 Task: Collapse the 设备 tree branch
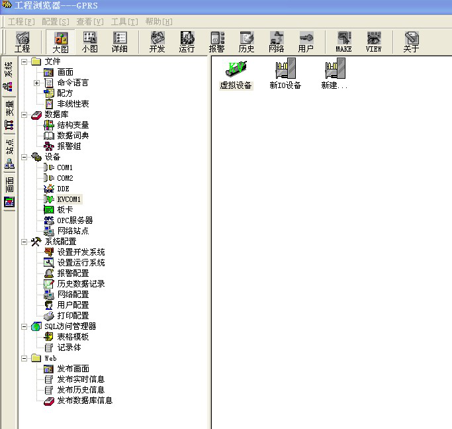coord(24,157)
